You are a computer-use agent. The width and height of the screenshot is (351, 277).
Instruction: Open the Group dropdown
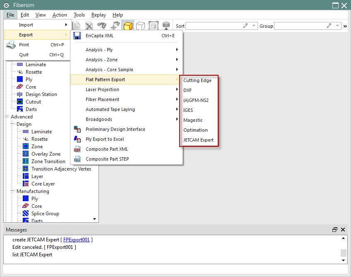tap(338, 26)
